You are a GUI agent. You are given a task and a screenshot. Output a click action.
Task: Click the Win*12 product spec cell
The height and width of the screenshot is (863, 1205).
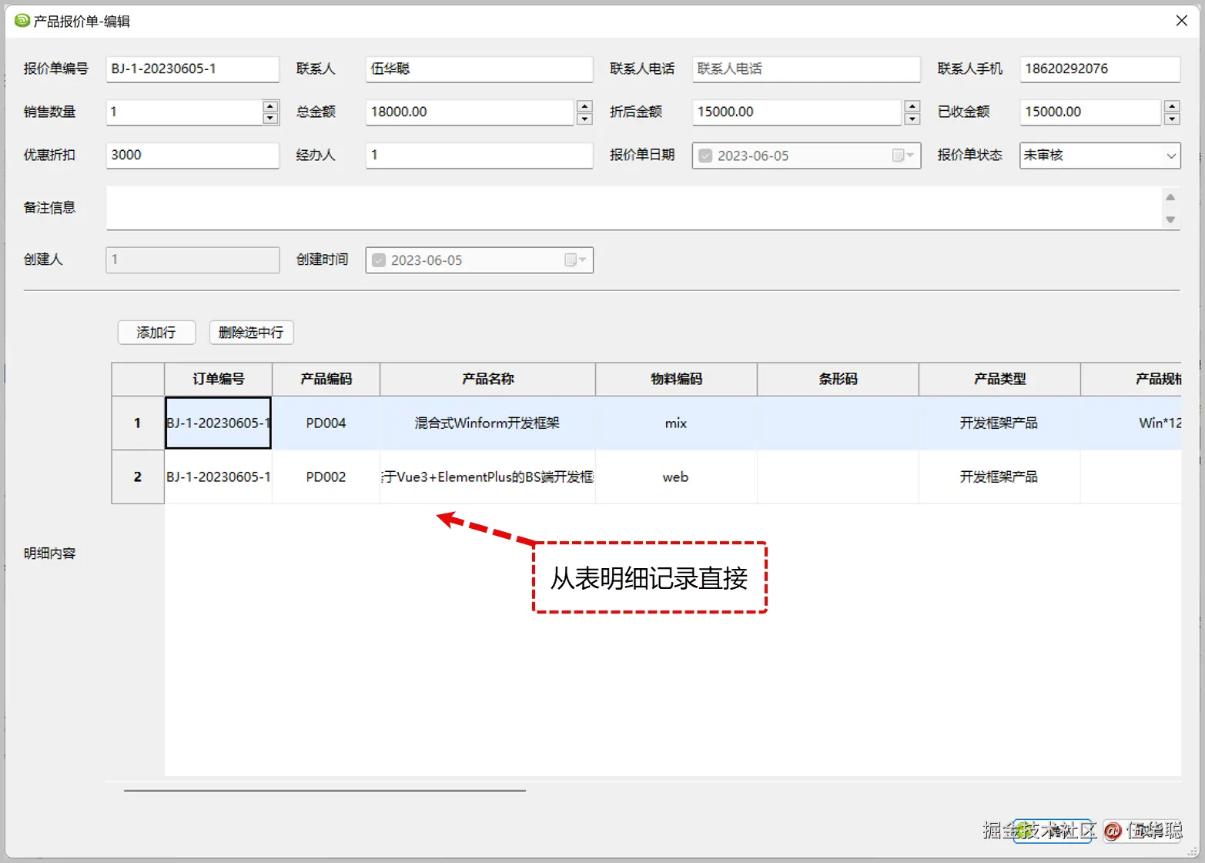click(1131, 423)
